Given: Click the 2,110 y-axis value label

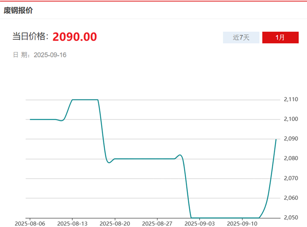Looking at the screenshot, I should click(x=291, y=99).
